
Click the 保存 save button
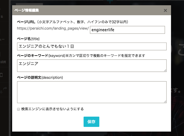pos(91,122)
